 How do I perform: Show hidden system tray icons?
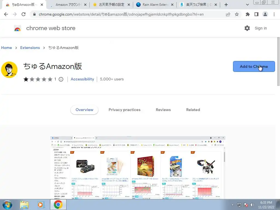pos(232,205)
